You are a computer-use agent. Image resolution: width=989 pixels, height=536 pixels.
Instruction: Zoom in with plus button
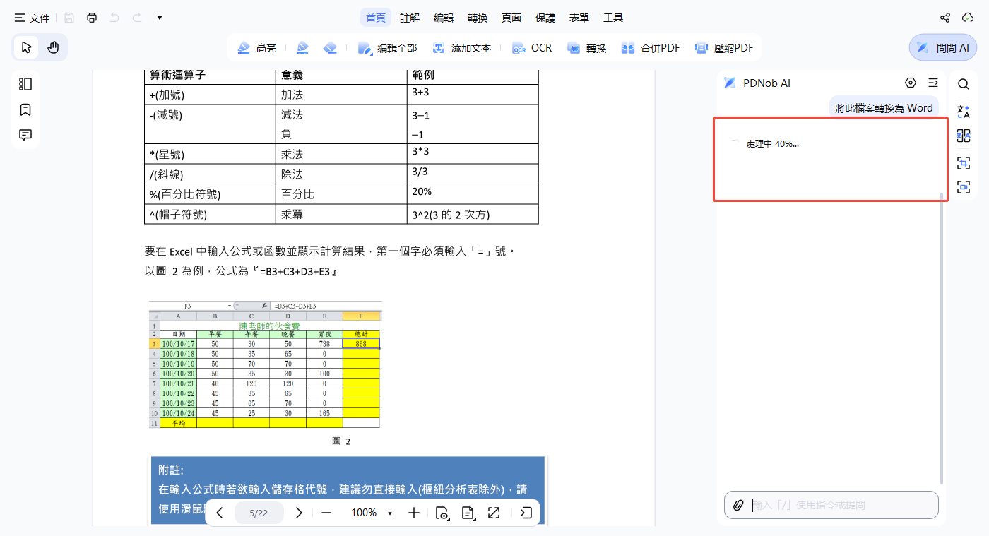(x=414, y=513)
